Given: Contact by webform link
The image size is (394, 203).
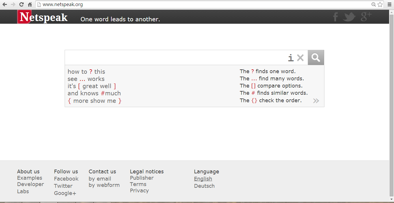Looking at the screenshot, I should [104, 185].
